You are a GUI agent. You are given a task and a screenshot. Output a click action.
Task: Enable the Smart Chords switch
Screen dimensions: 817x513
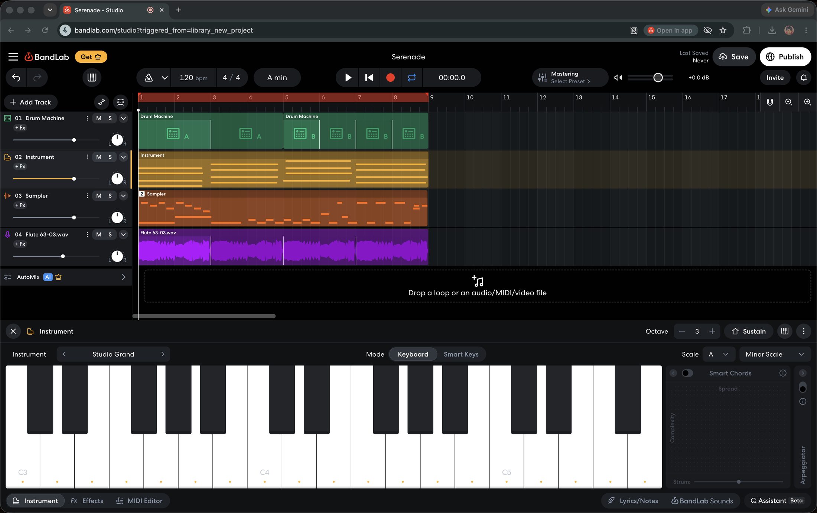coord(687,373)
